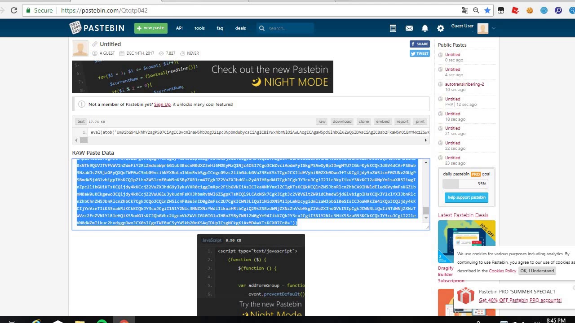The height and width of the screenshot is (323, 575).
Task: Open the settings gear icon
Action: [441, 28]
